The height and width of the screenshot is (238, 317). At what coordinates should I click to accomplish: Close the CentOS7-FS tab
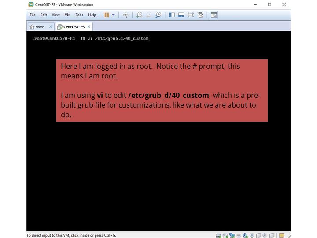pyautogui.click(x=89, y=26)
